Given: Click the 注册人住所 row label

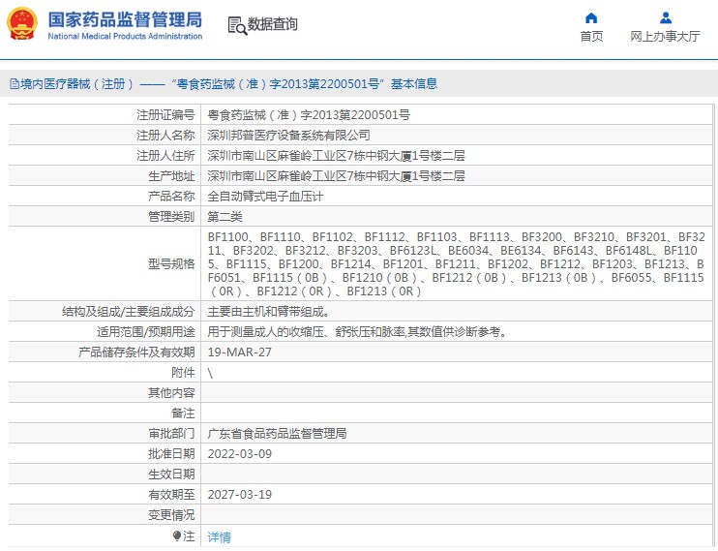Looking at the screenshot, I should [x=165, y=155].
